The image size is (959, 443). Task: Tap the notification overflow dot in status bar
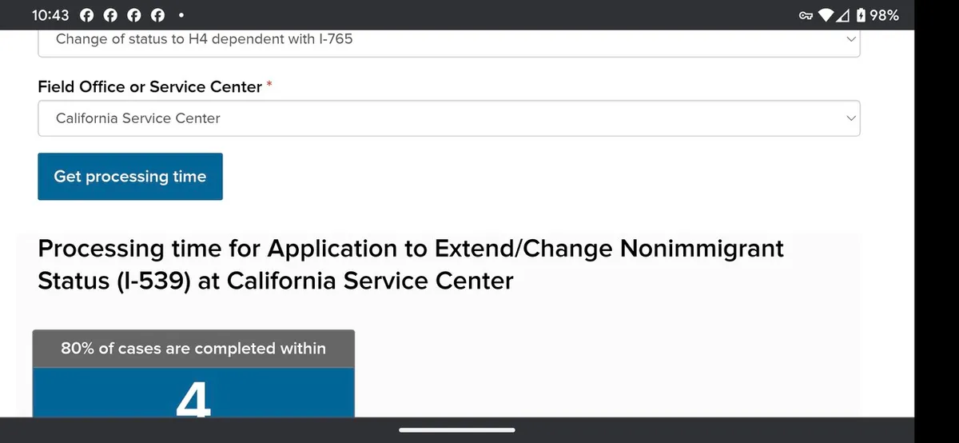[x=182, y=15]
